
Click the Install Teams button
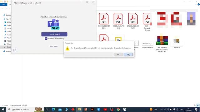(x=54, y=34)
